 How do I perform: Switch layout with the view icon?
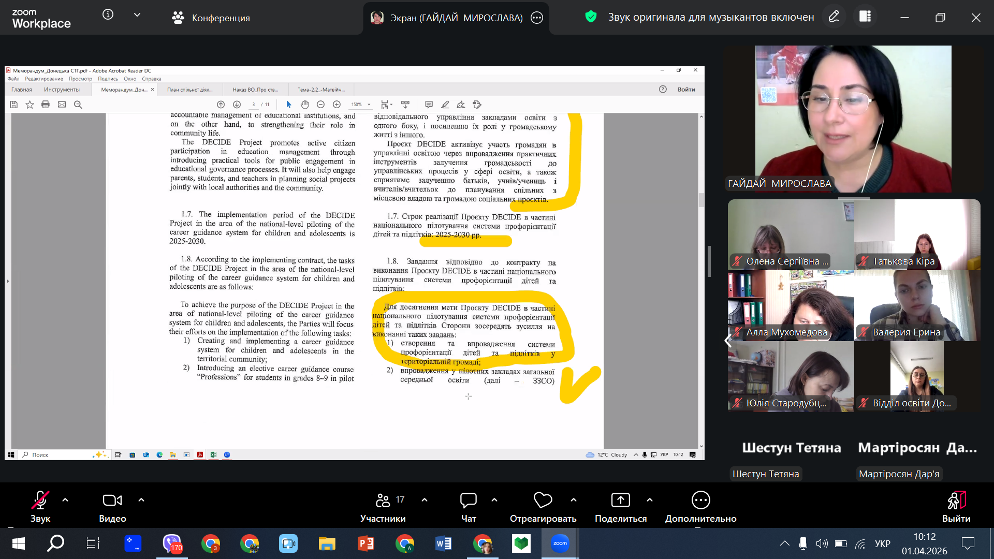[x=865, y=17]
